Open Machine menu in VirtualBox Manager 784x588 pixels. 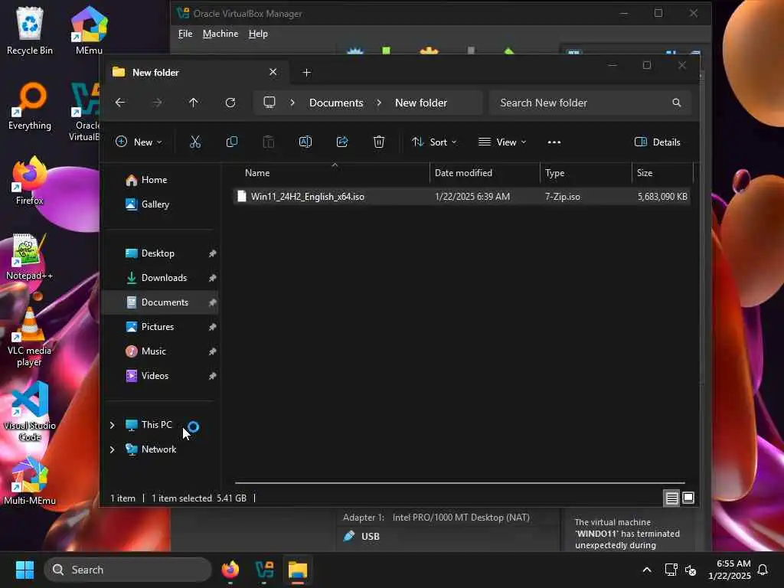coord(220,34)
